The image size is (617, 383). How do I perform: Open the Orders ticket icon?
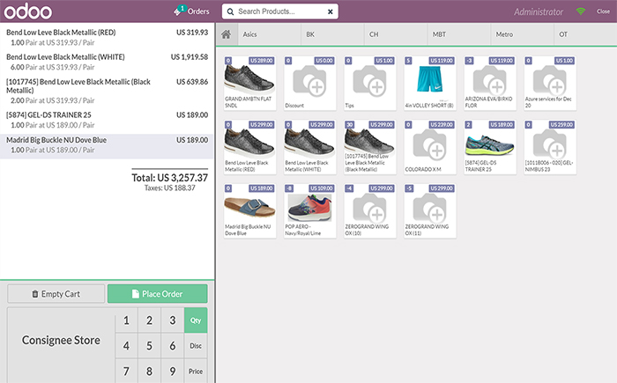pos(179,11)
